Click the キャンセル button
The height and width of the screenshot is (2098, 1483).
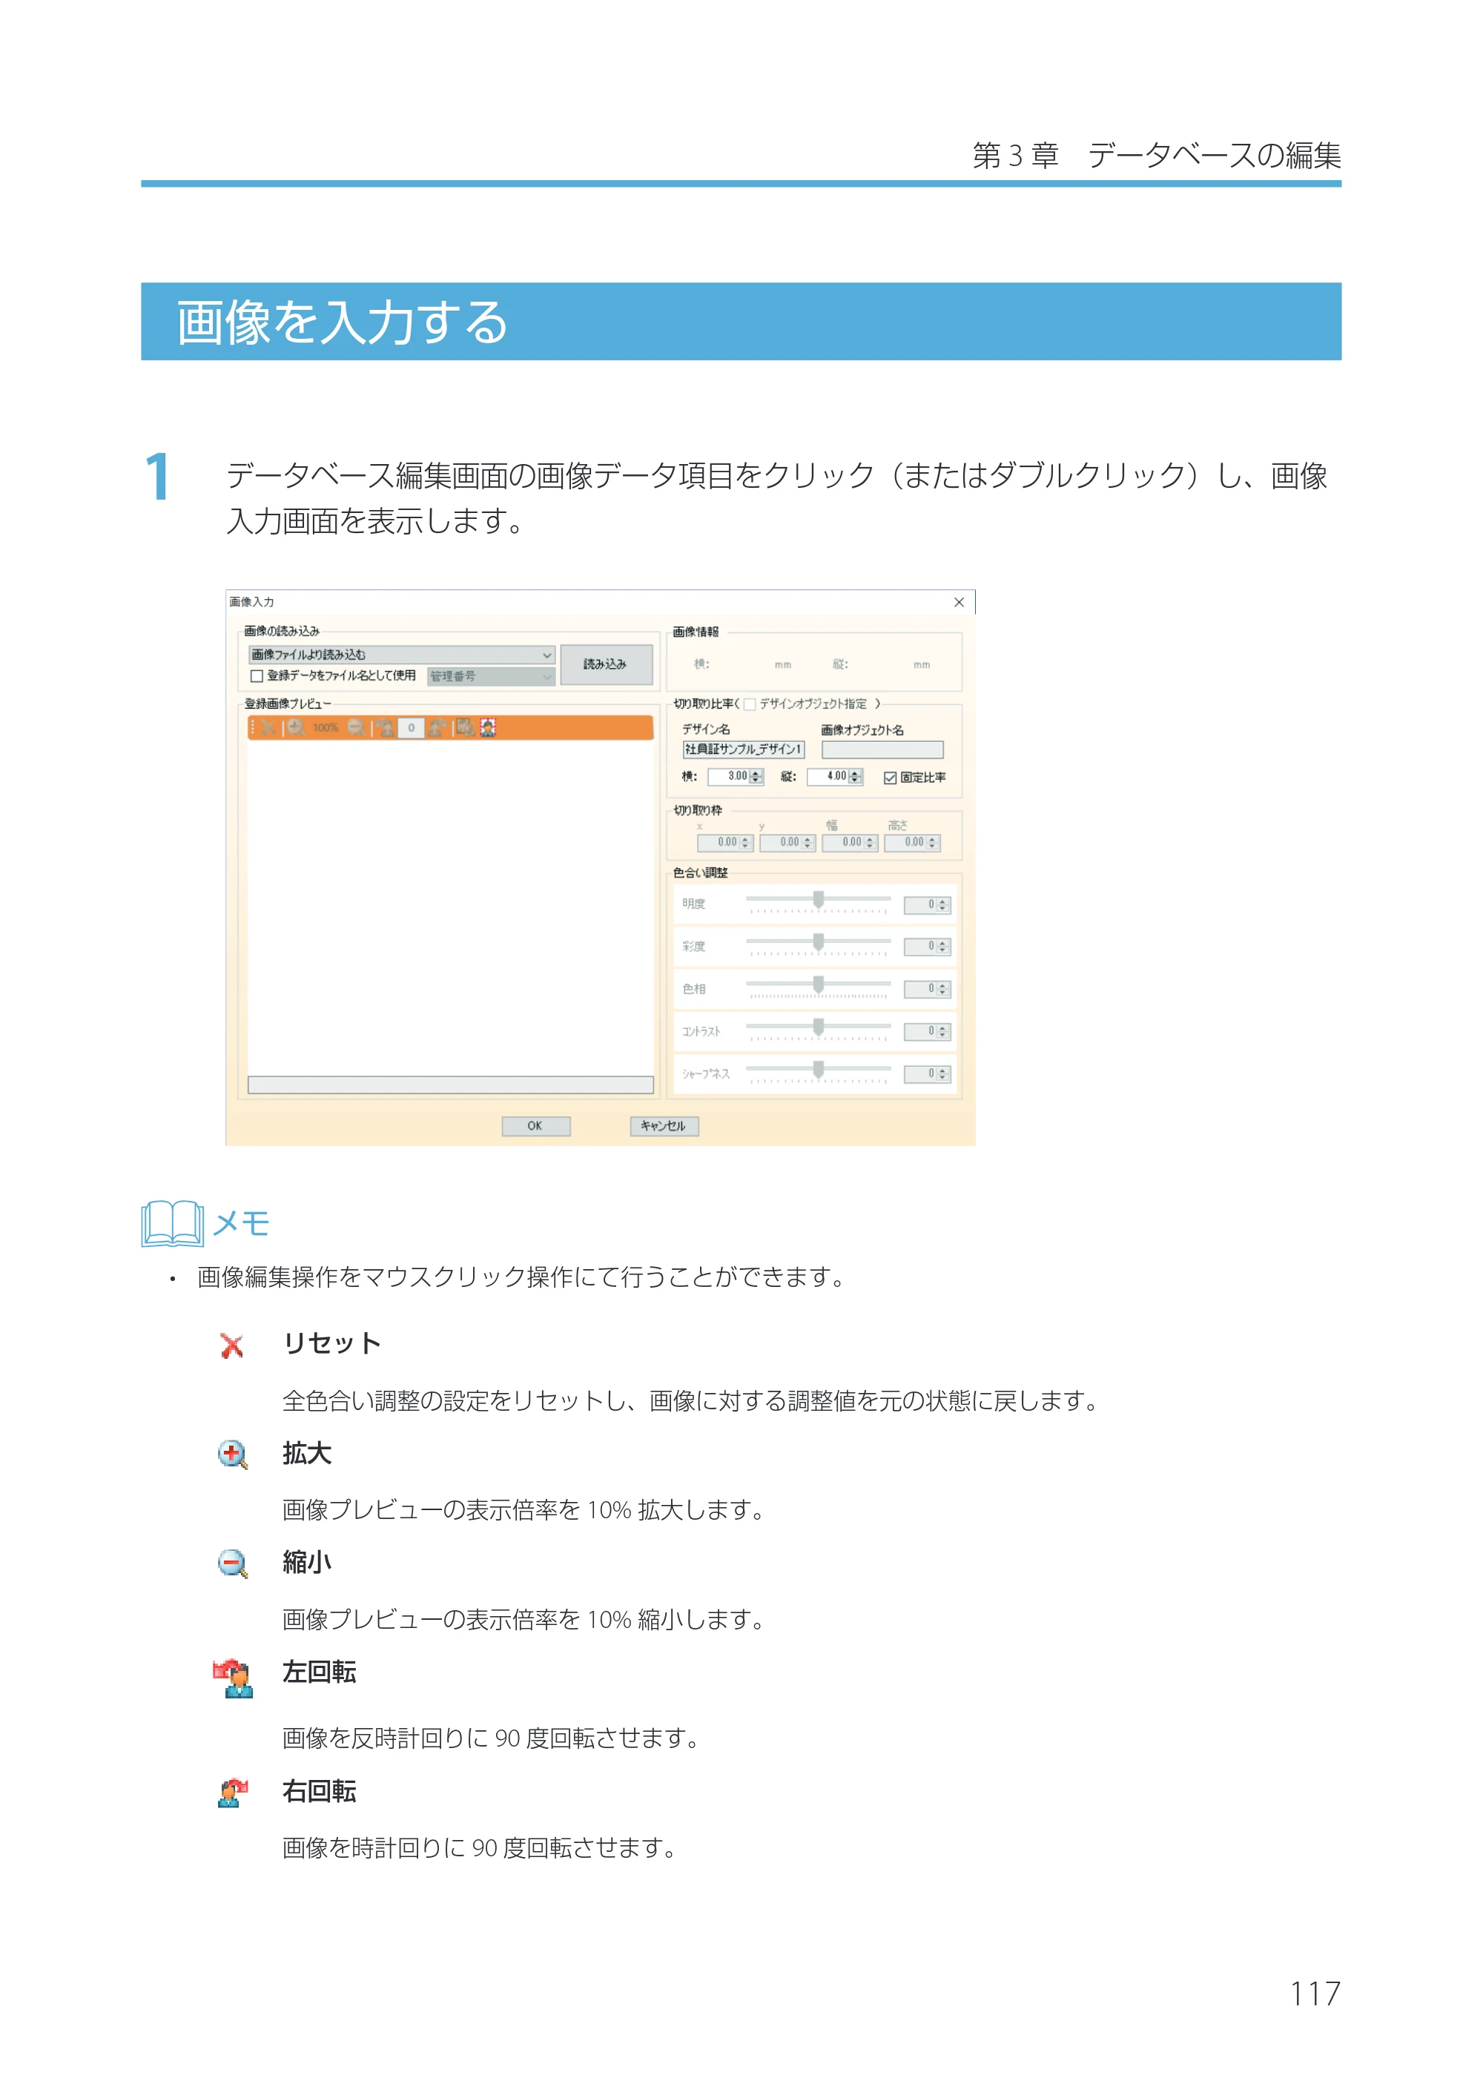664,1126
